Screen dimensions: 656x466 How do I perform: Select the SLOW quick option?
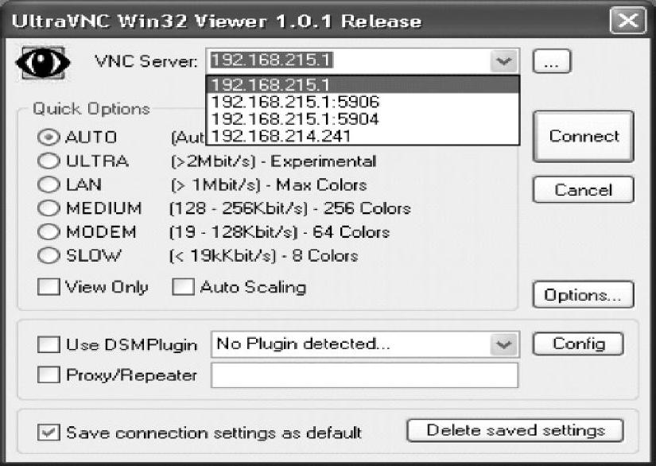(49, 255)
